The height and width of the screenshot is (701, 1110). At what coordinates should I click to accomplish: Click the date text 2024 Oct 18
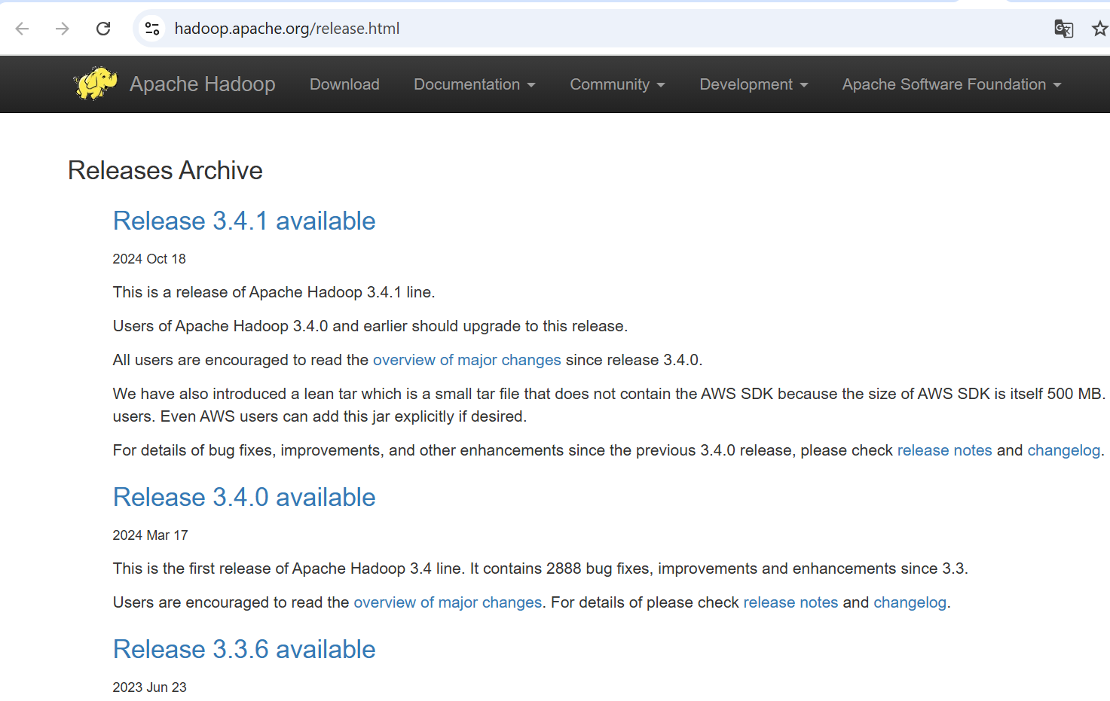[149, 259]
